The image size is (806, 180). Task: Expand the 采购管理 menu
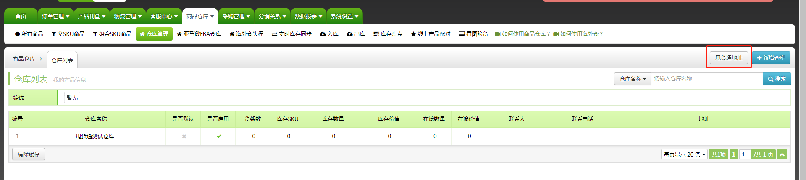pyautogui.click(x=236, y=16)
